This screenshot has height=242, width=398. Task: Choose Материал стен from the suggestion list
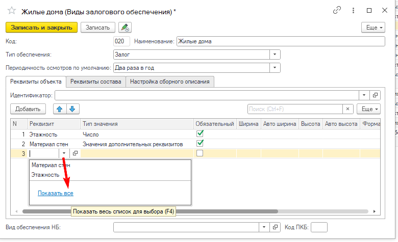click(110, 165)
